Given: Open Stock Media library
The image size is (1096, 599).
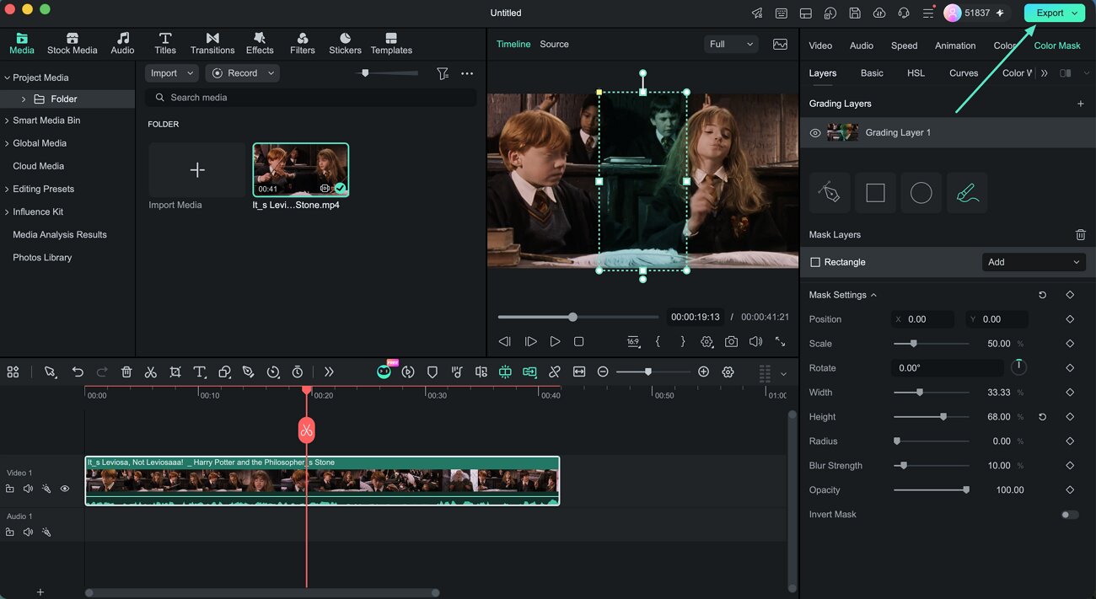Looking at the screenshot, I should pyautogui.click(x=73, y=44).
